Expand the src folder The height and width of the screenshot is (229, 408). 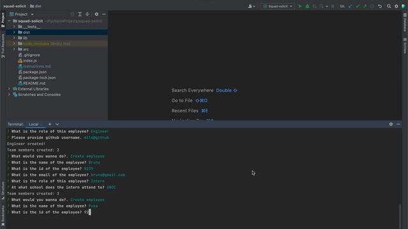click(14, 50)
